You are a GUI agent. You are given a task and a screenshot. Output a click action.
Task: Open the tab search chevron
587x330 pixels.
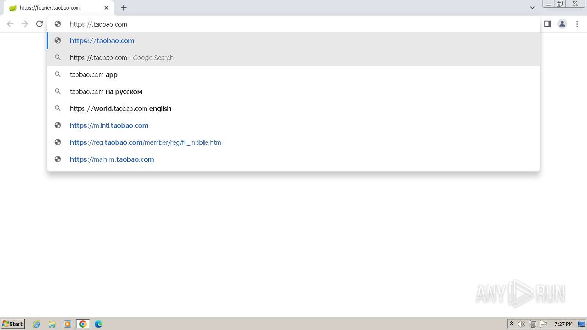pyautogui.click(x=532, y=8)
